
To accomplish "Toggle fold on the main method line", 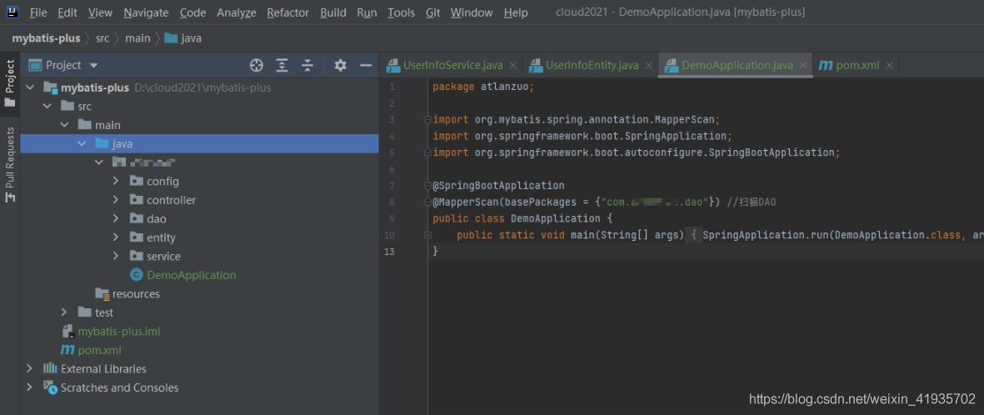I will click(x=427, y=235).
